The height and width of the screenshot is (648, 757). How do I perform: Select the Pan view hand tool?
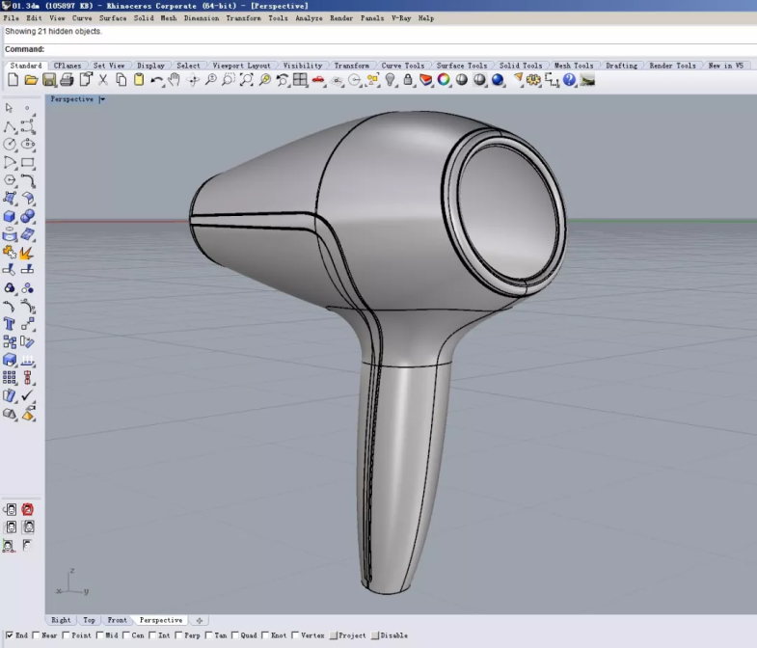[x=175, y=80]
